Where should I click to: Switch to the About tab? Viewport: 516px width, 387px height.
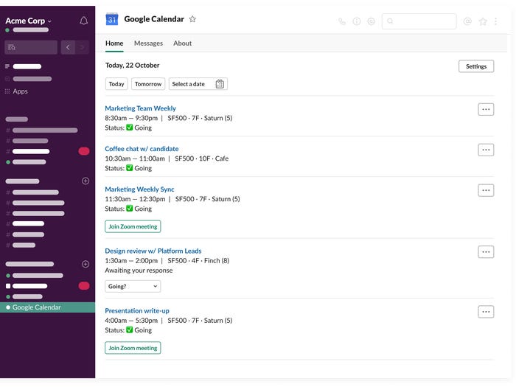182,43
